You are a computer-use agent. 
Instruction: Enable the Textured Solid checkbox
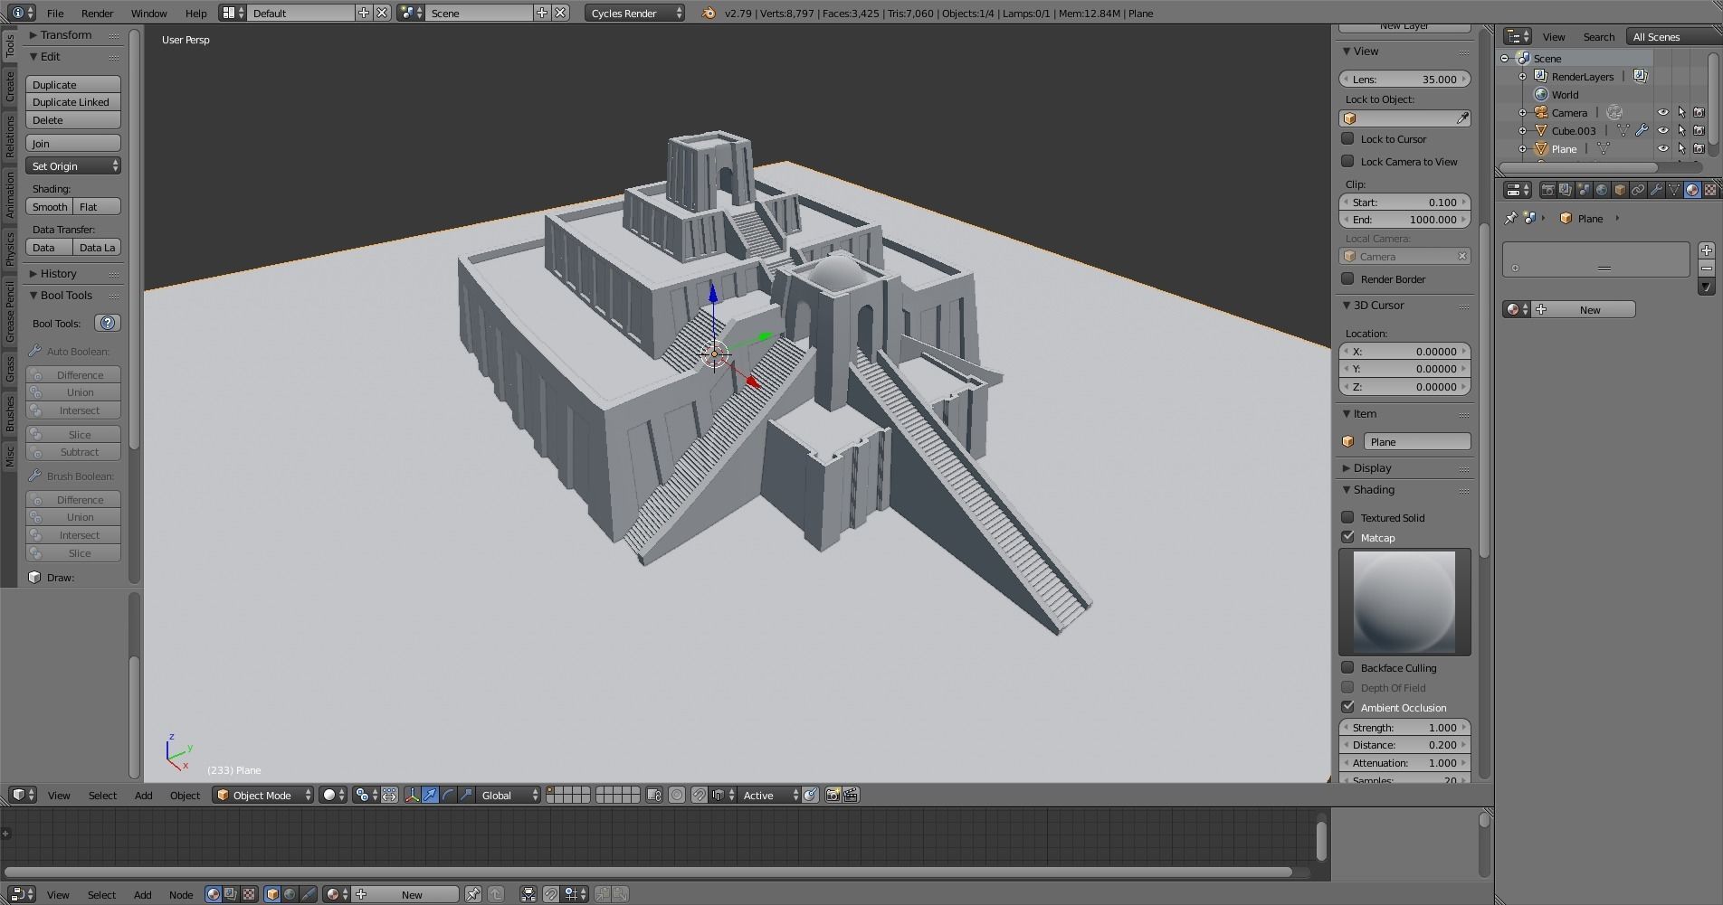[x=1347, y=517]
